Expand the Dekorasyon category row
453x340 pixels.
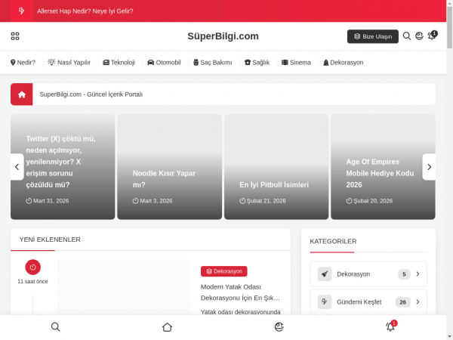418,274
